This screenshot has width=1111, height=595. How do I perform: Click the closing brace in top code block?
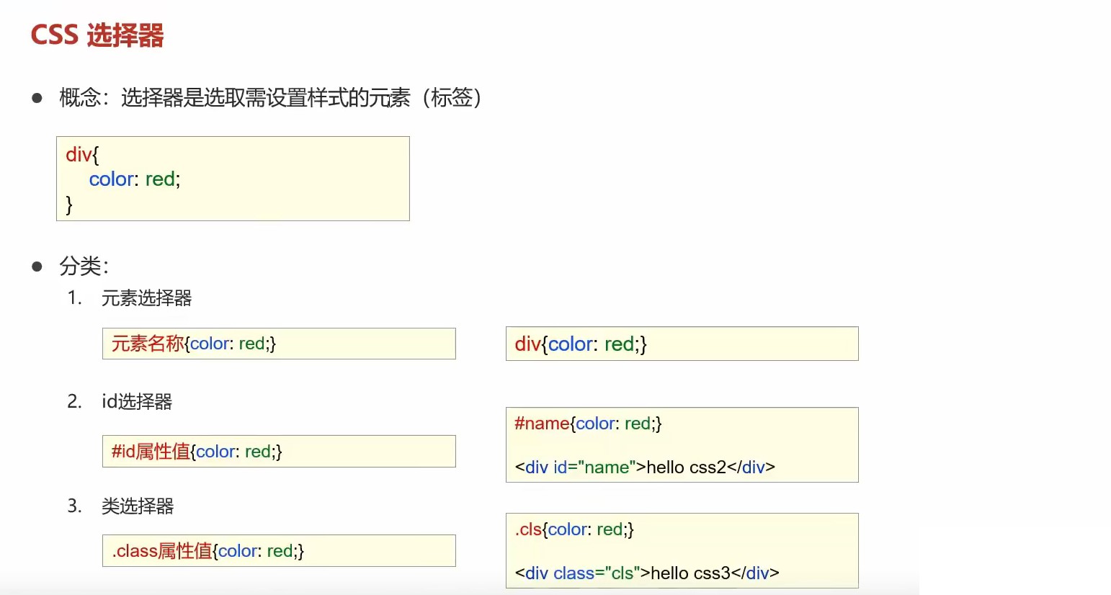click(69, 204)
